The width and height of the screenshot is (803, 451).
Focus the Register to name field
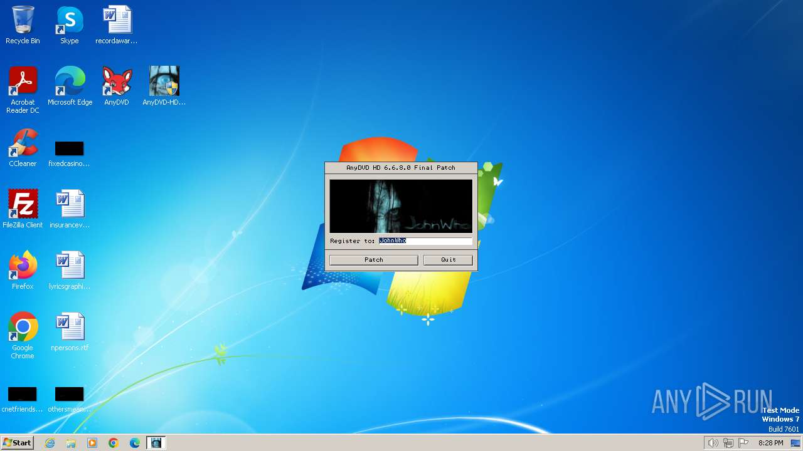tap(425, 241)
